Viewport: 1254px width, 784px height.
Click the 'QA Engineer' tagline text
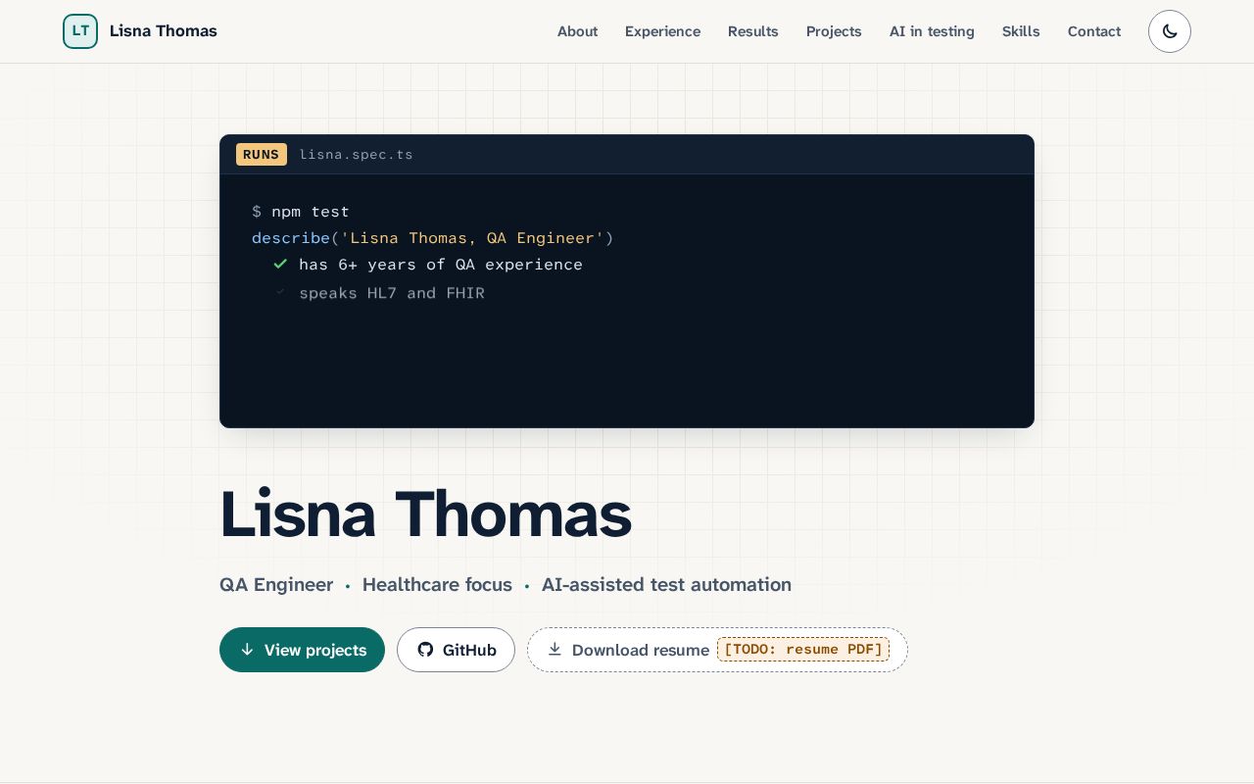[x=276, y=585]
